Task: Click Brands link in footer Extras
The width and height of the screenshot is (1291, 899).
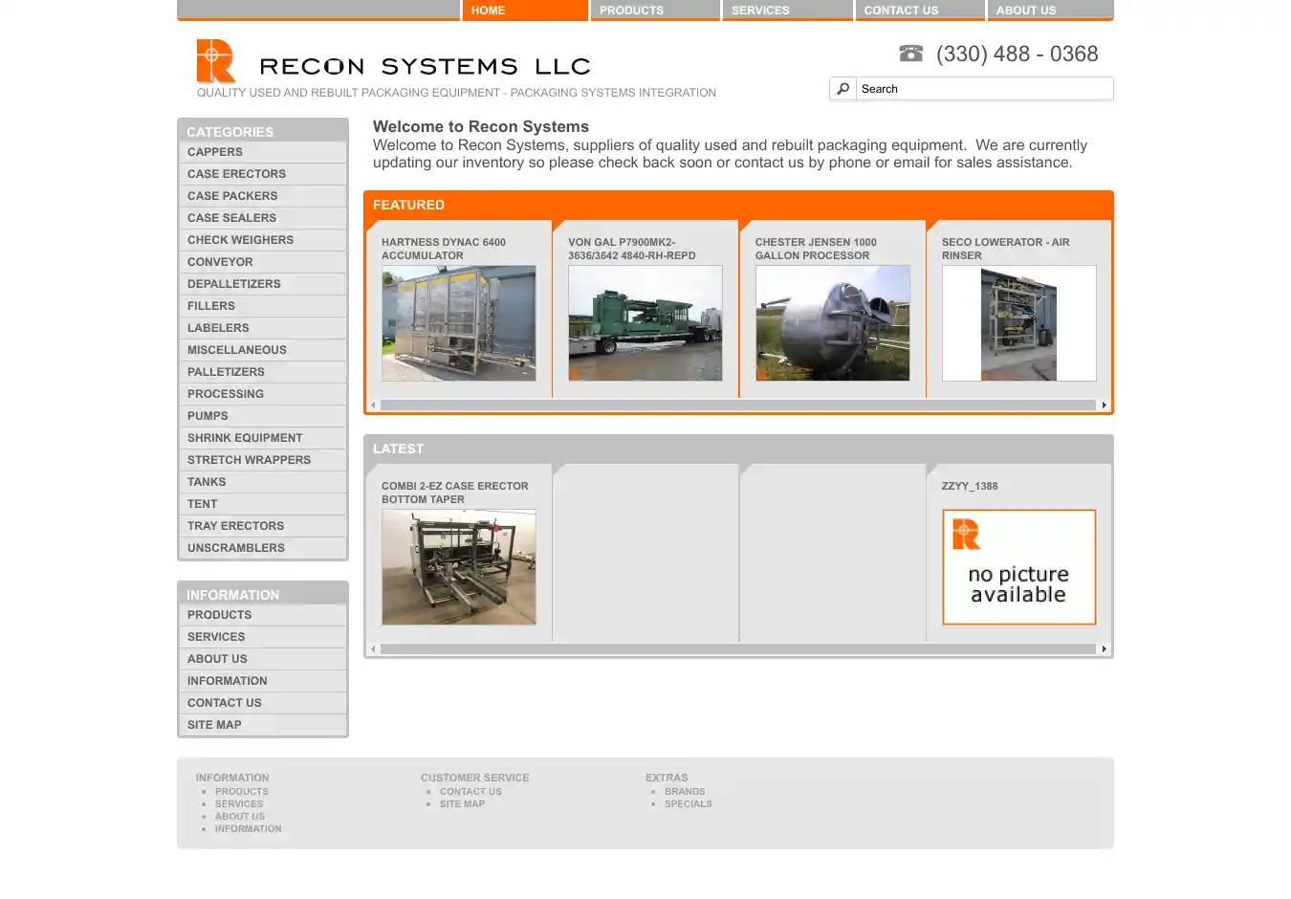Action: pyautogui.click(x=685, y=792)
